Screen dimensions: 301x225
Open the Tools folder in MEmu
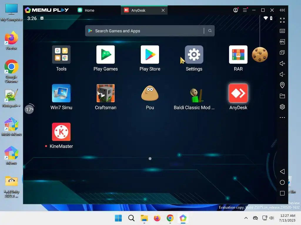click(61, 54)
